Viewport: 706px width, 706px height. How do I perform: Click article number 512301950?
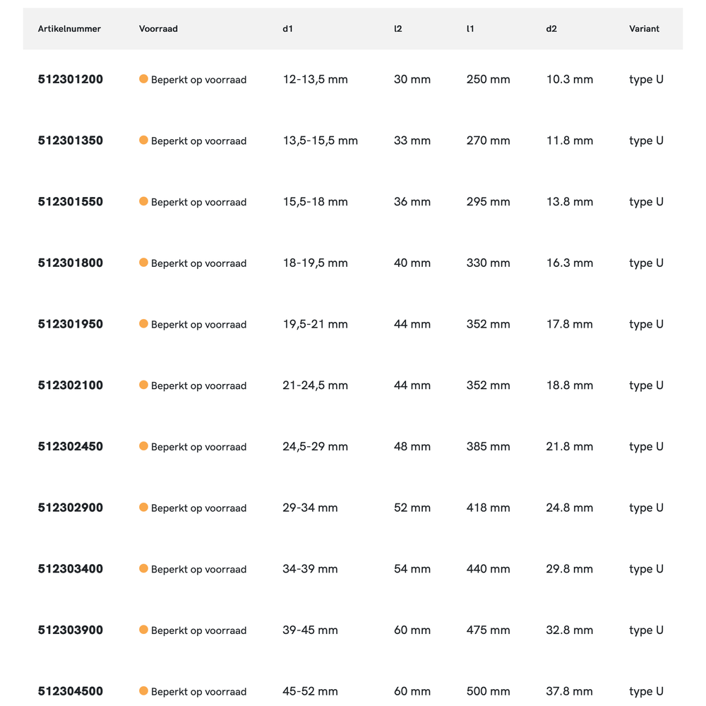click(x=71, y=324)
